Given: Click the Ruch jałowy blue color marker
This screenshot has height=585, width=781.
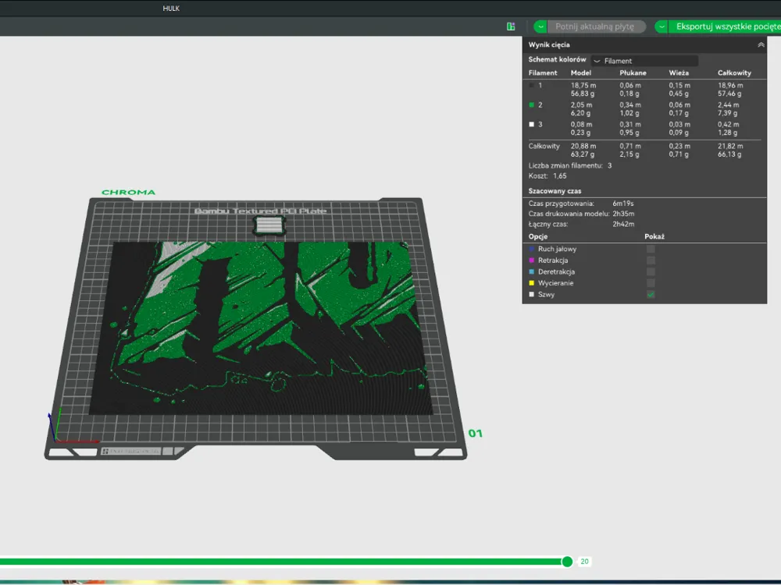Looking at the screenshot, I should (x=531, y=249).
